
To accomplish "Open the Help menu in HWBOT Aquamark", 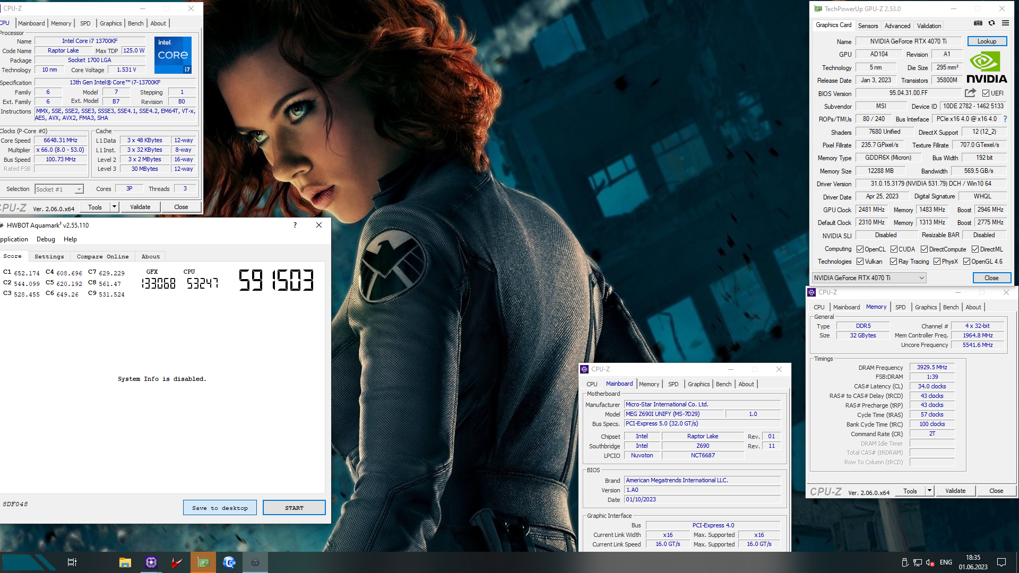I will (70, 239).
